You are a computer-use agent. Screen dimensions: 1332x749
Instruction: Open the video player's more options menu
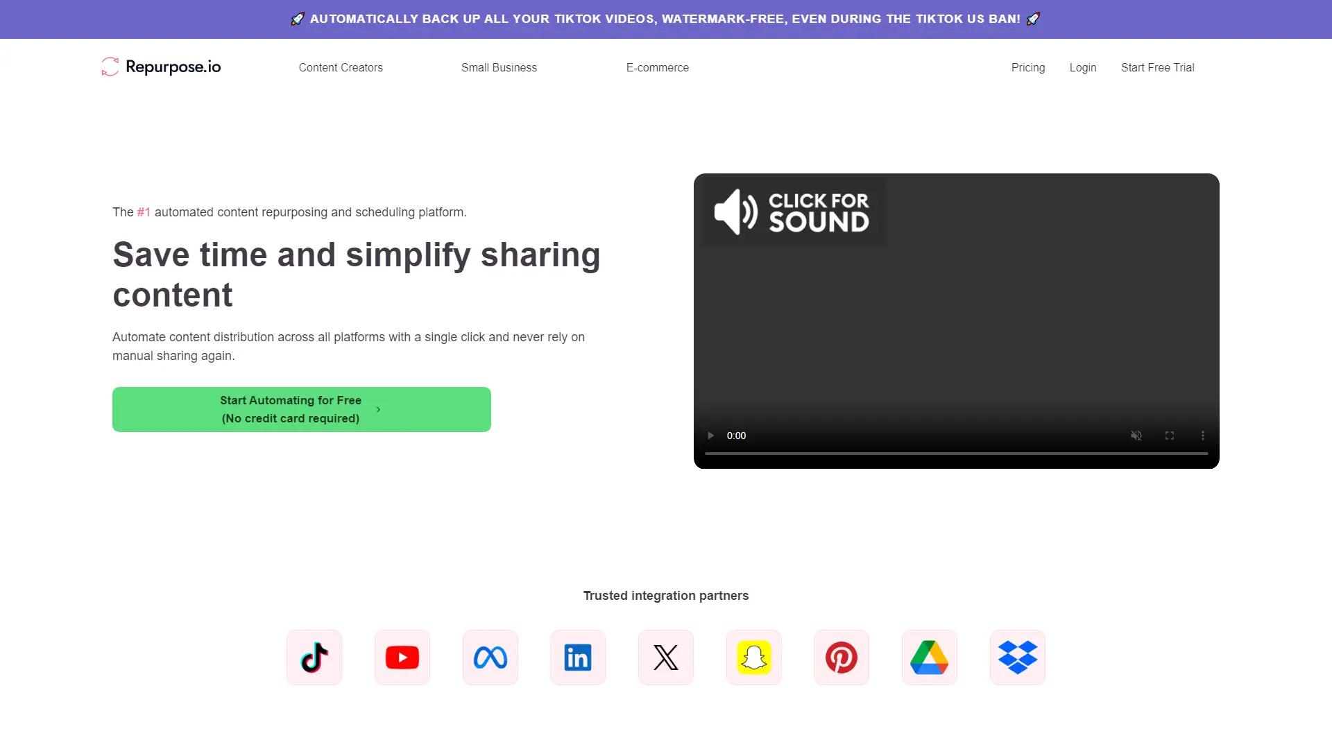[1204, 436]
